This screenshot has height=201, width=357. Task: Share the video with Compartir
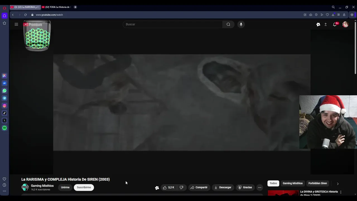(199, 187)
